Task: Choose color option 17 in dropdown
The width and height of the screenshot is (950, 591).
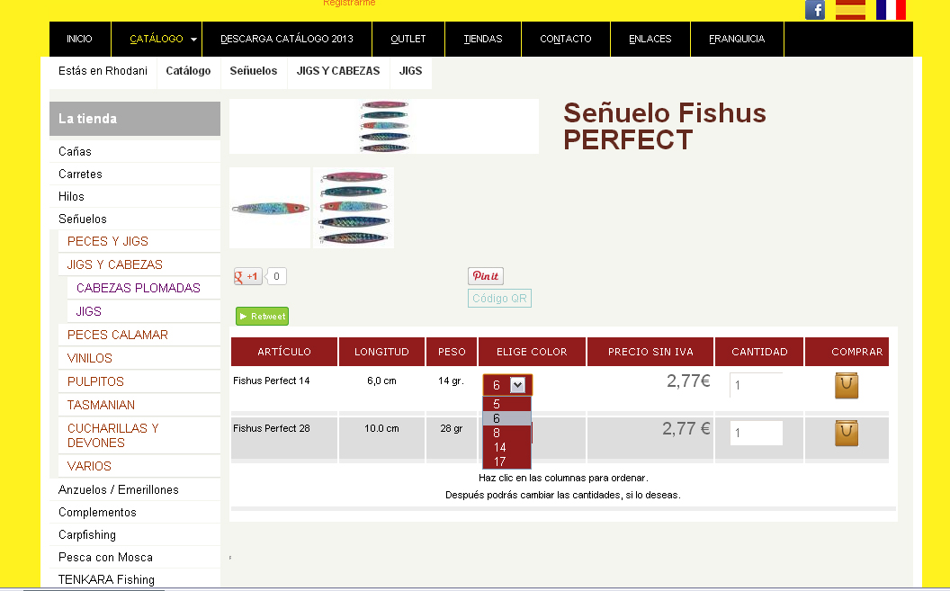Action: click(x=506, y=461)
